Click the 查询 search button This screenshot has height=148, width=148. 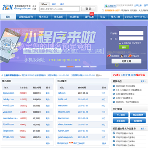(x=88, y=9)
